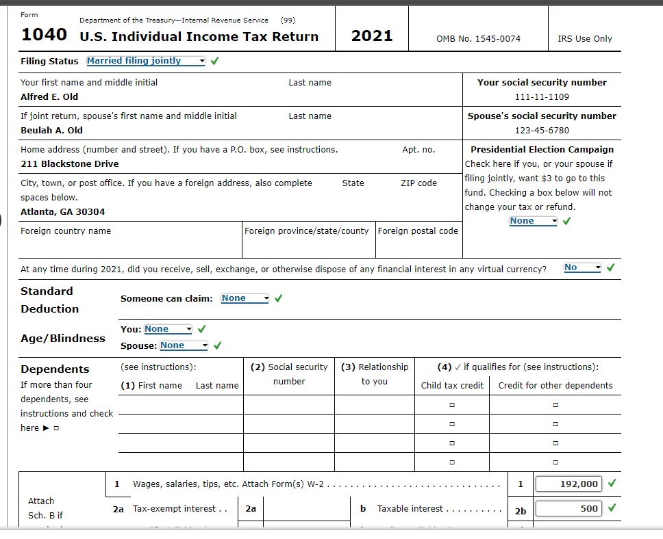The width and height of the screenshot is (663, 539).
Task: Click the checkmark after the virtual currency question
Action: pyautogui.click(x=610, y=267)
